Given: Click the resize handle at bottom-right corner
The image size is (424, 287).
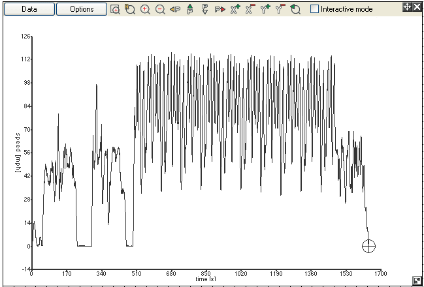Looking at the screenshot, I should pyautogui.click(x=417, y=280).
